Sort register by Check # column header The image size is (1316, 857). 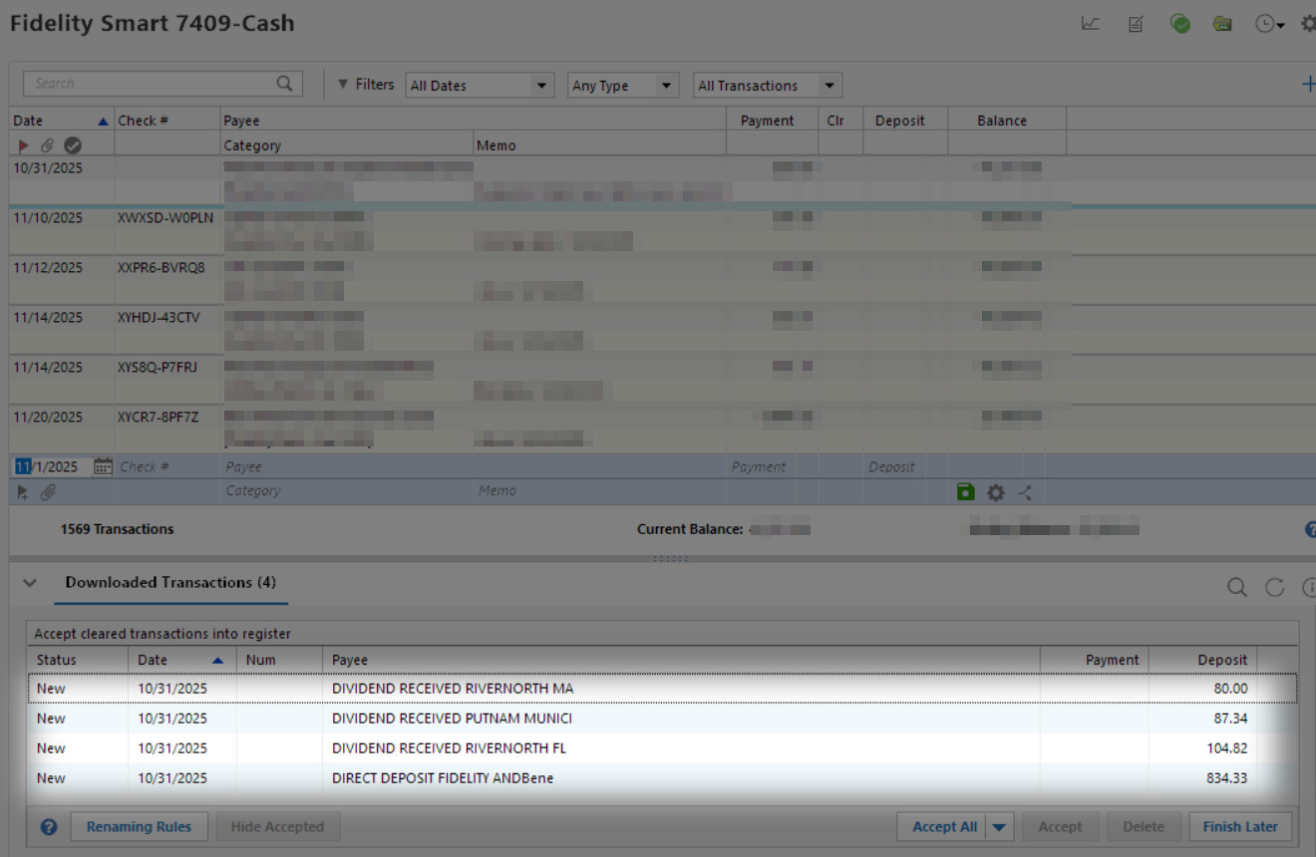166,121
